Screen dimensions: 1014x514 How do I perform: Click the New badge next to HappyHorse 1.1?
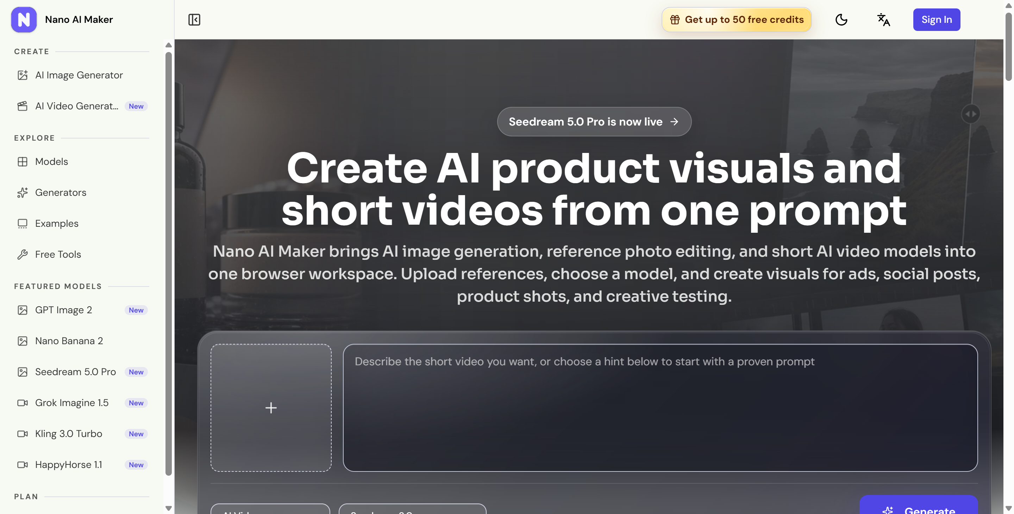(136, 465)
